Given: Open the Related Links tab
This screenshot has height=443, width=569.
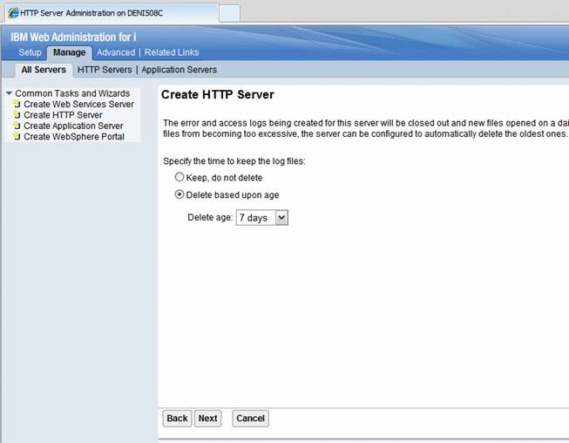Looking at the screenshot, I should coord(172,52).
